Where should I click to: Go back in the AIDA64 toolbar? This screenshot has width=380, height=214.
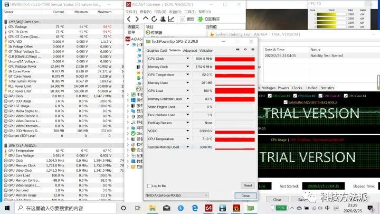pyautogui.click(x=129, y=19)
